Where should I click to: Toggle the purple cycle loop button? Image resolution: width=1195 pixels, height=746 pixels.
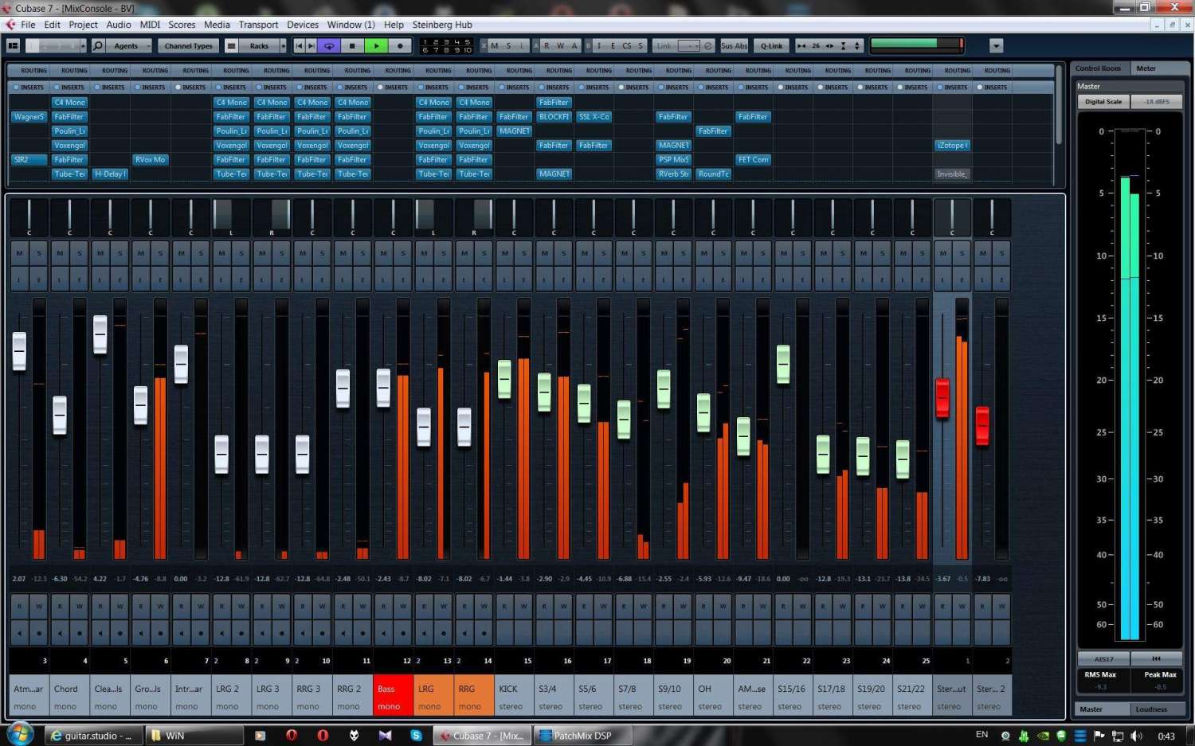(x=328, y=45)
